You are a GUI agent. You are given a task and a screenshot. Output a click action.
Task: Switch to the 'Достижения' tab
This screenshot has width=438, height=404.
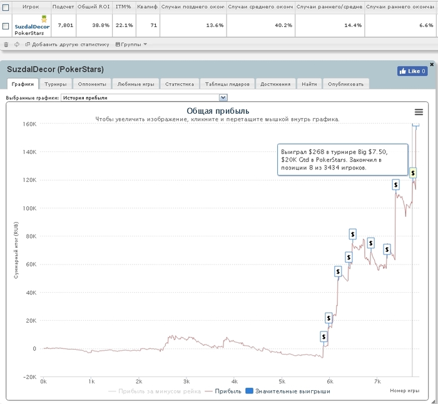click(275, 84)
